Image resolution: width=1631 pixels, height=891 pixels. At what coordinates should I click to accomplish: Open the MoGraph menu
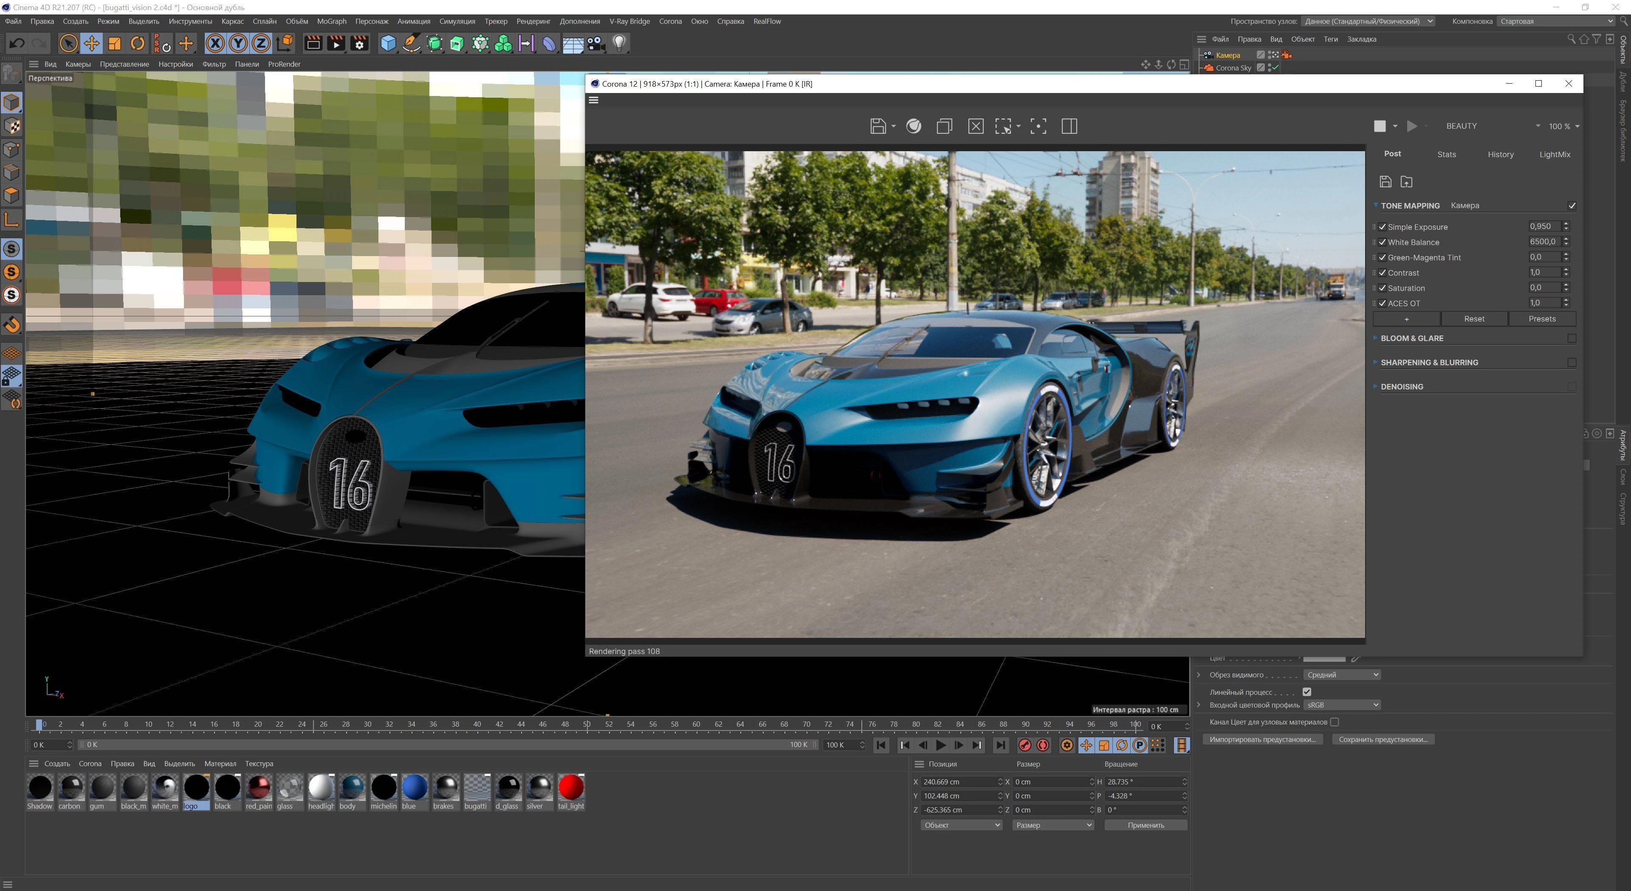[x=332, y=21]
